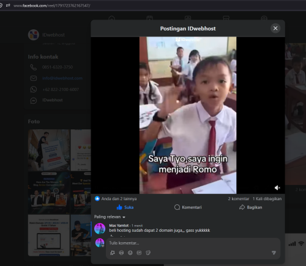Click WhatsApp number +62 822-2100-6007

(61, 89)
